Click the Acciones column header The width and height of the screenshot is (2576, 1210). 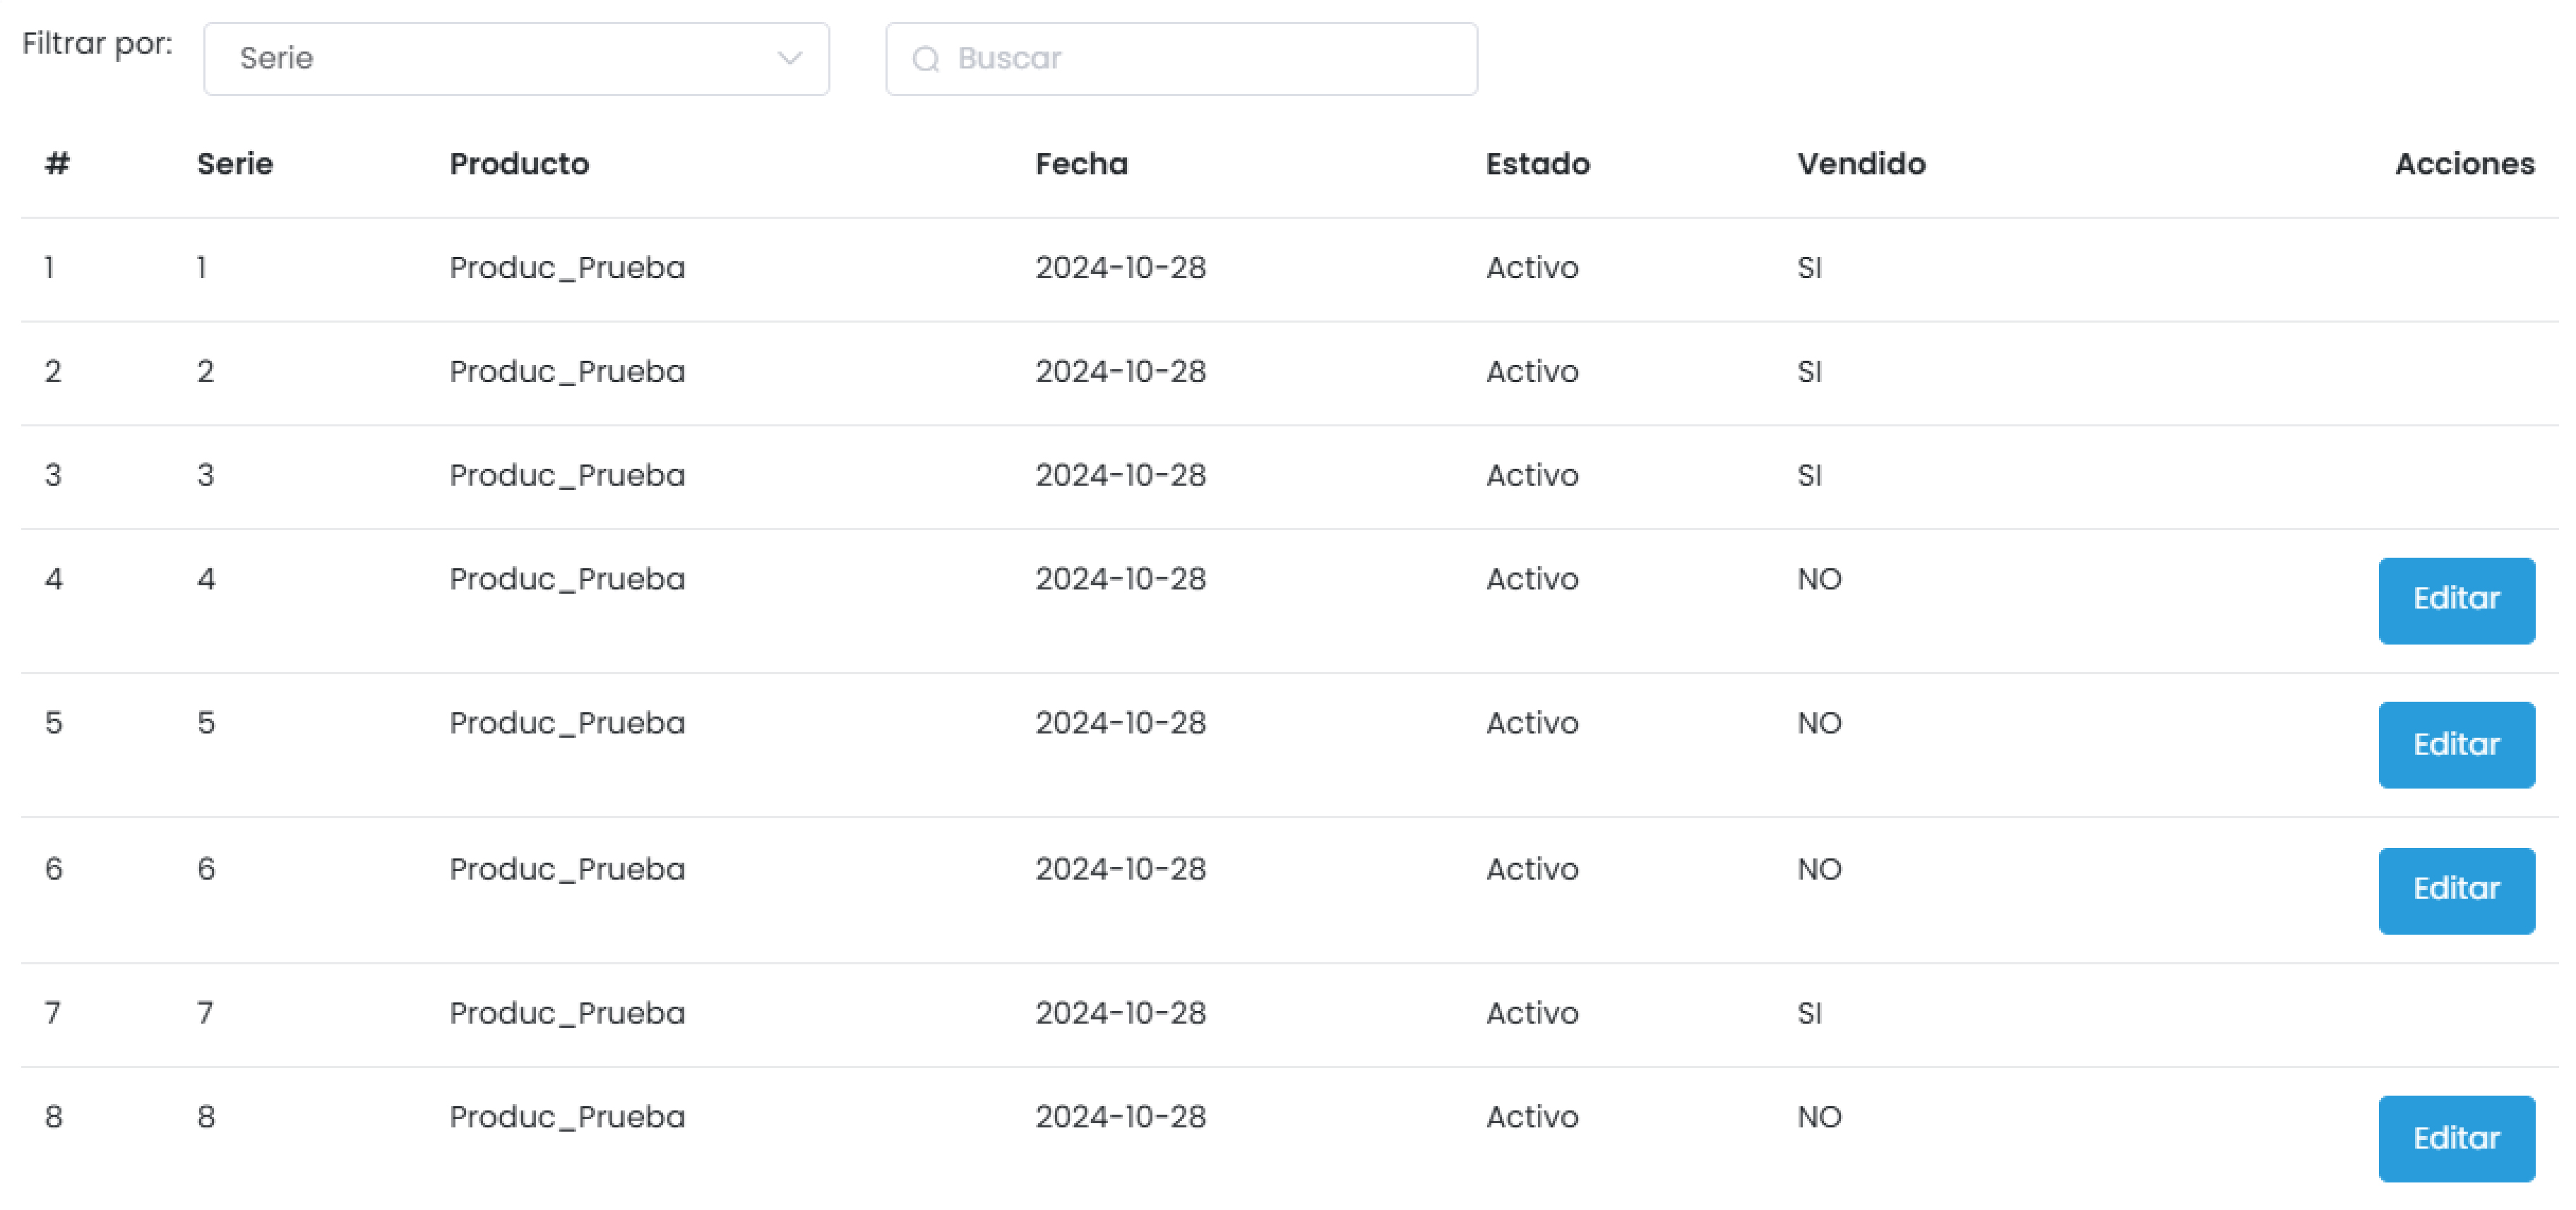click(x=2463, y=164)
